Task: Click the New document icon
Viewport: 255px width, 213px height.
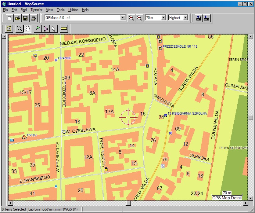Action: click(x=9, y=18)
